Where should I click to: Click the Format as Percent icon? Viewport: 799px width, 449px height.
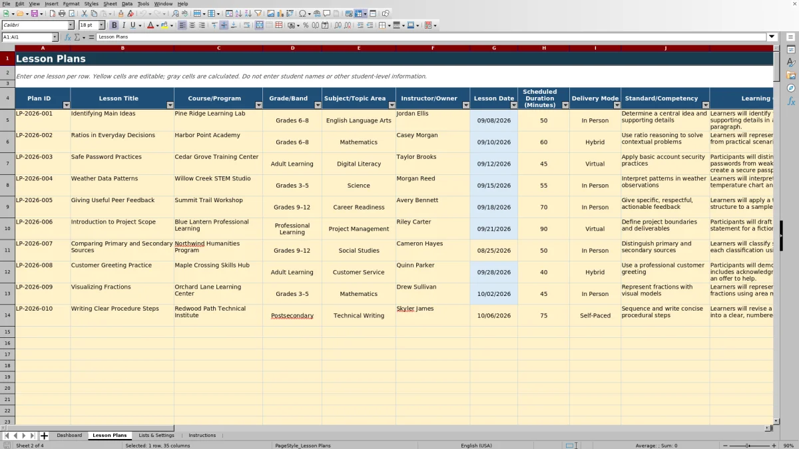click(306, 25)
